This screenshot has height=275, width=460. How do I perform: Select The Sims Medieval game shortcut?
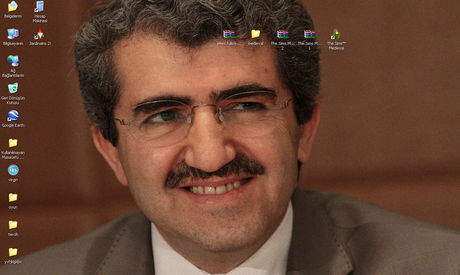click(x=336, y=34)
